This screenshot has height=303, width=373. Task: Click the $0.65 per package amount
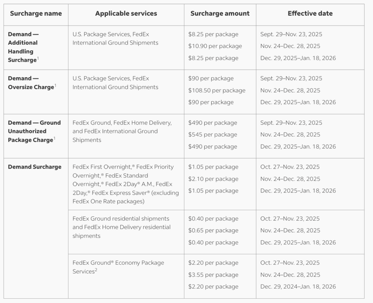213,230
